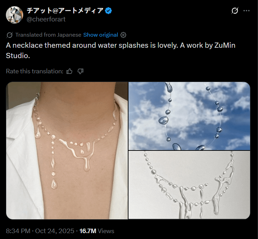This screenshot has width=258, height=239.
Task: Click the Translated from Japanese label
Action: [x=48, y=35]
